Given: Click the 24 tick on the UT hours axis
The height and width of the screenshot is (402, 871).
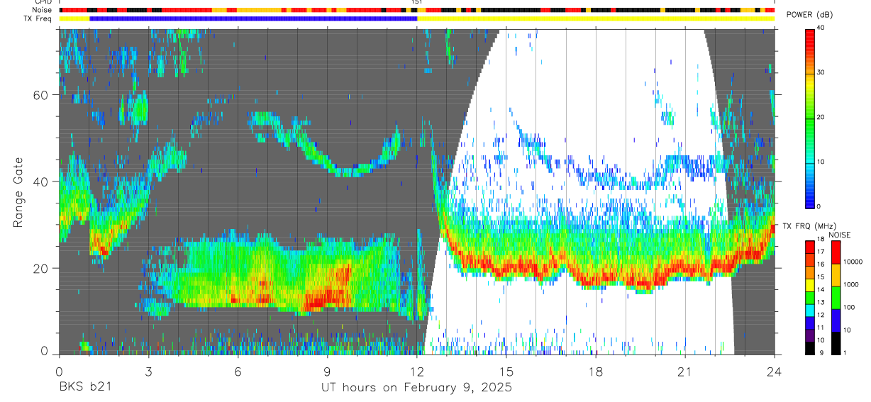Looking at the screenshot, I should pos(774,371).
